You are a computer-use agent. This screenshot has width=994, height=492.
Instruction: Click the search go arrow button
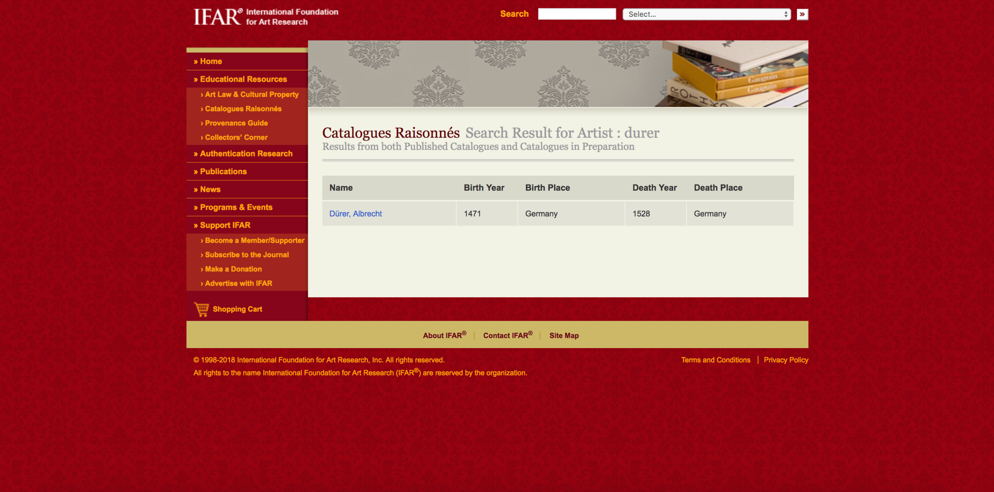[x=802, y=14]
